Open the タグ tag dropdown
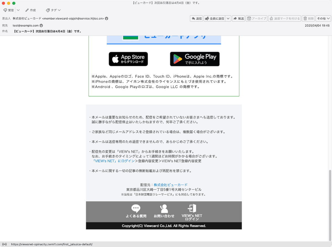The width and height of the screenshot is (332, 247). pos(53,10)
